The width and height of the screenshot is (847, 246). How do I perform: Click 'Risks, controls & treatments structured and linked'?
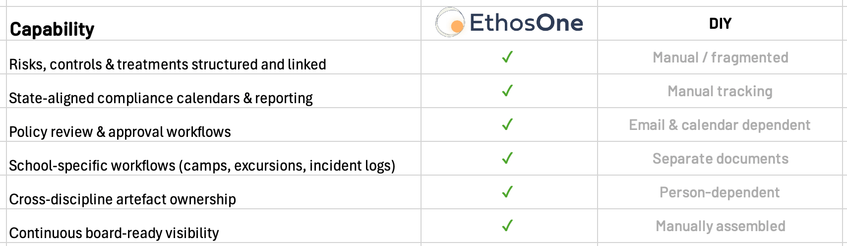click(168, 64)
